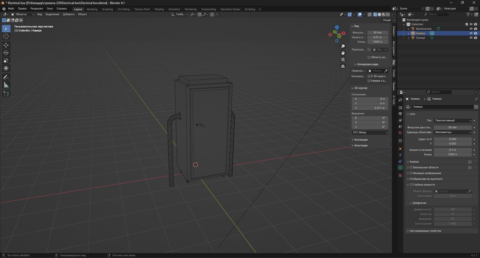Toggle viewport visibility of Камера object

coord(471,33)
